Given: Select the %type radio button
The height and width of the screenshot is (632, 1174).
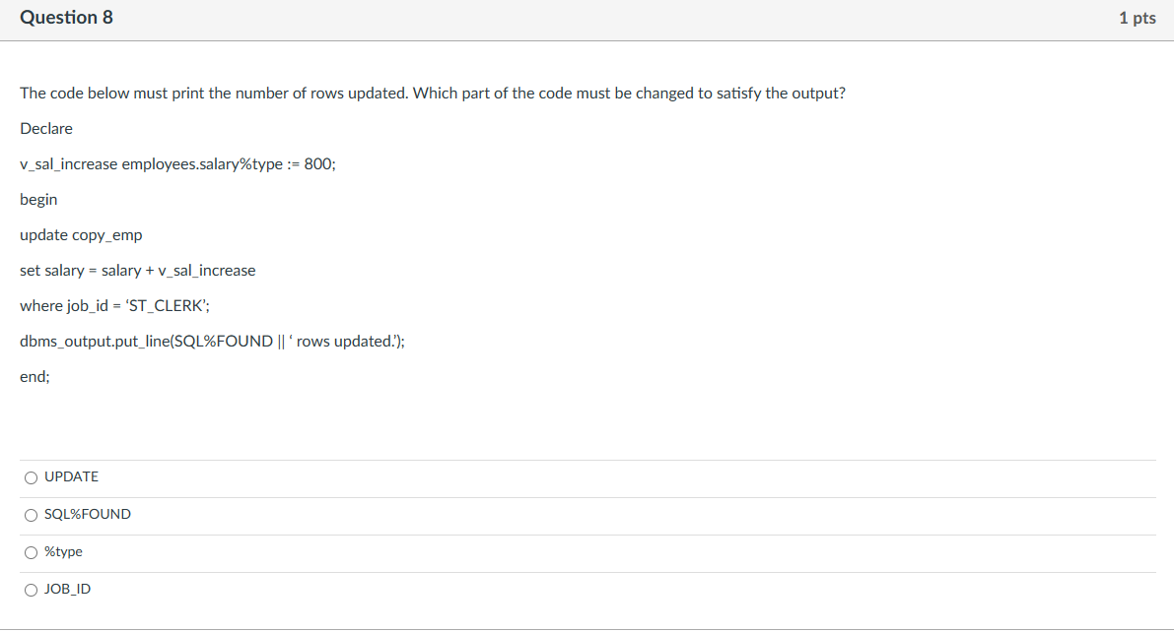Looking at the screenshot, I should (x=31, y=552).
